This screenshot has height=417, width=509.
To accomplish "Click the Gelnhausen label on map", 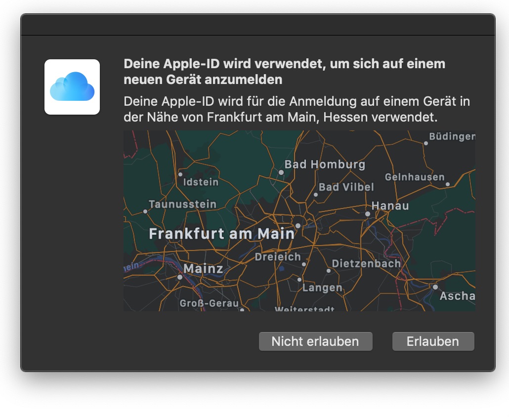I will click(x=415, y=177).
